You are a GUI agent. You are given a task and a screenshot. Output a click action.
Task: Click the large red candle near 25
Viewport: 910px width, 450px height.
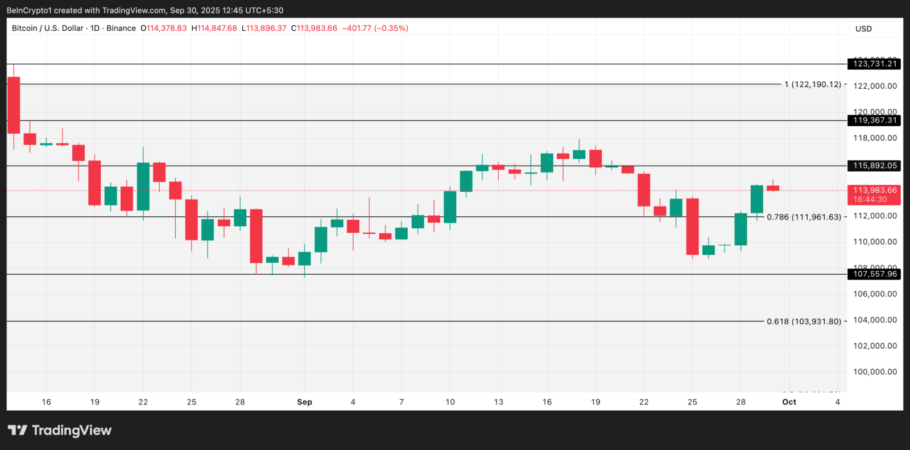[x=692, y=226]
